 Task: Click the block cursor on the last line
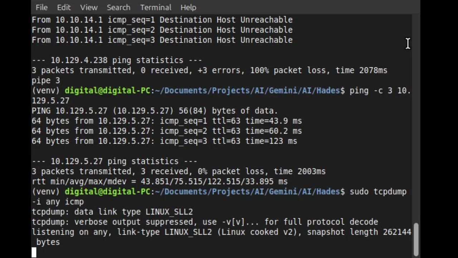34,252
